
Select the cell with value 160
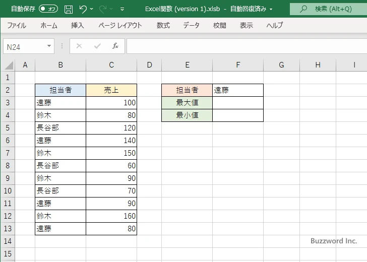point(111,216)
